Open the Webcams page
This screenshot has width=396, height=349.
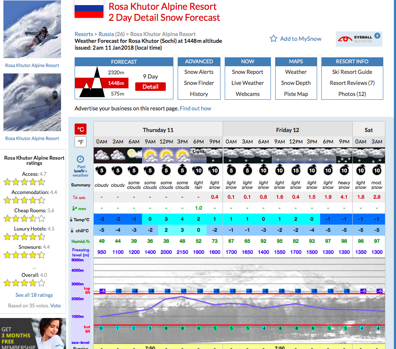pyautogui.click(x=248, y=94)
